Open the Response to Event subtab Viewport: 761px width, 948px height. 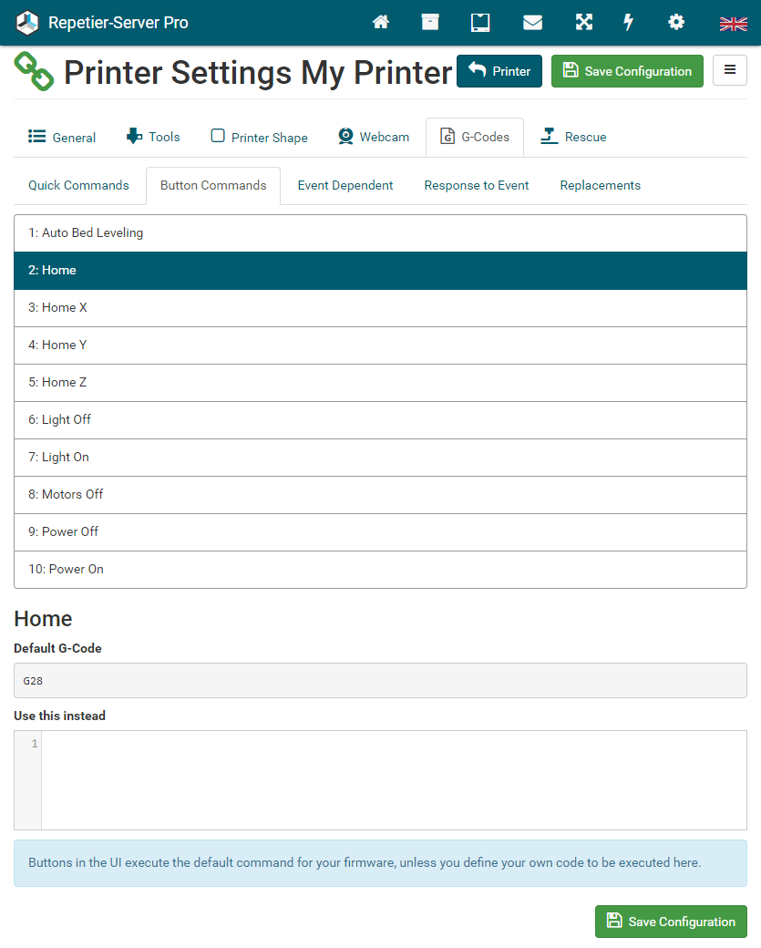[x=477, y=185]
